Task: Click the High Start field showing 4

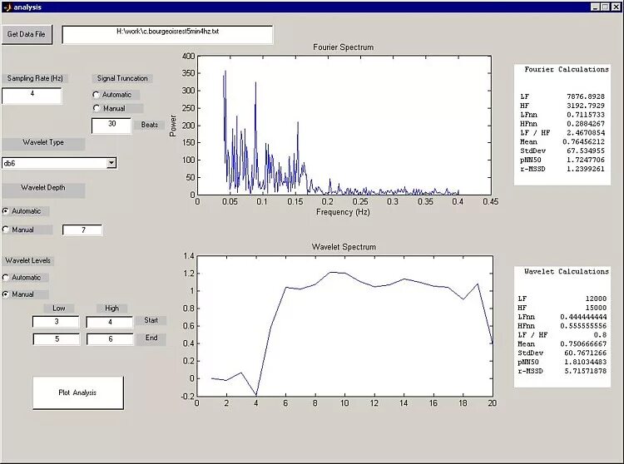Action: click(110, 322)
